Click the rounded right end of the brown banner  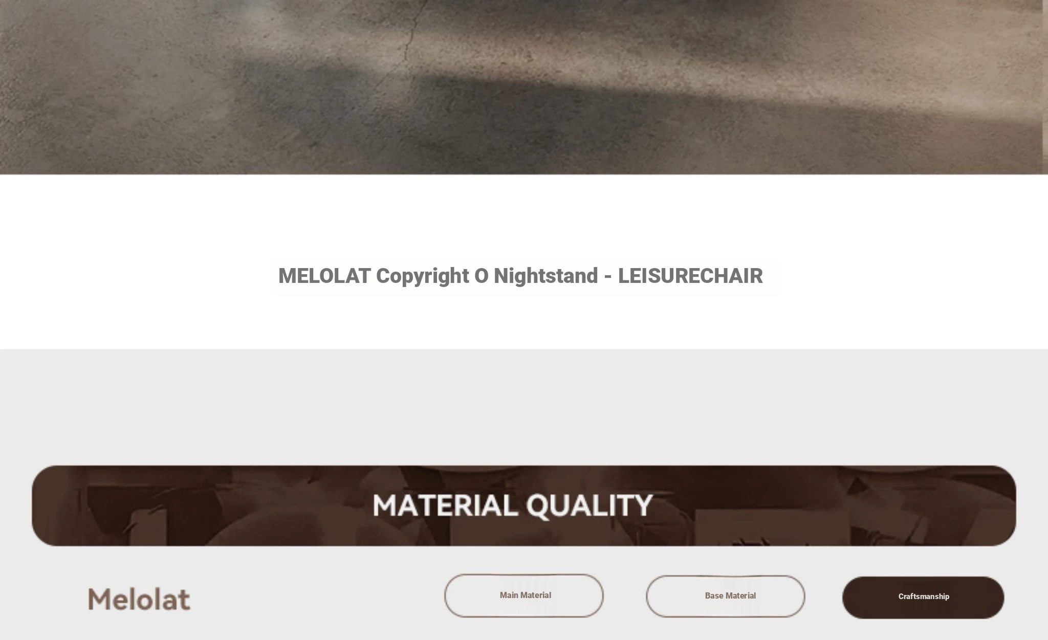pyautogui.click(x=1004, y=505)
